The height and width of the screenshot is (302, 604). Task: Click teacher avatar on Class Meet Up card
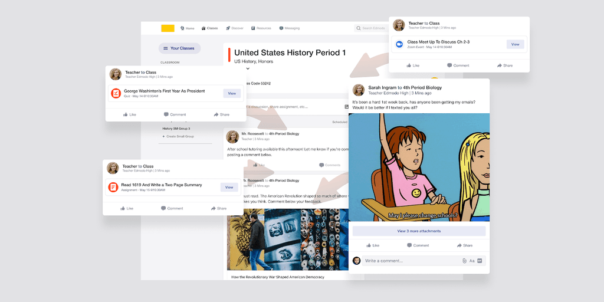pyautogui.click(x=399, y=25)
